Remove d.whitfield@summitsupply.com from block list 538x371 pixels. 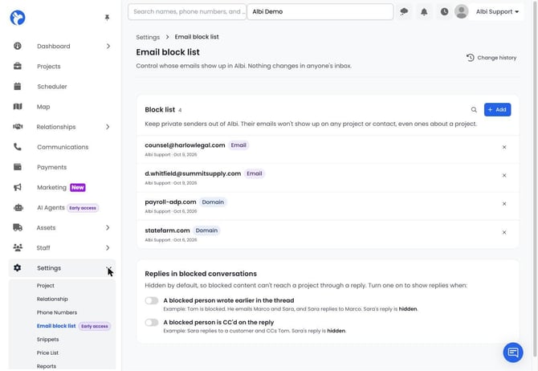pos(504,175)
